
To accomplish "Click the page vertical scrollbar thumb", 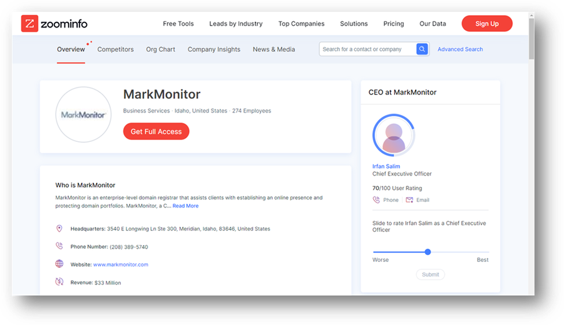I will (x=531, y=39).
